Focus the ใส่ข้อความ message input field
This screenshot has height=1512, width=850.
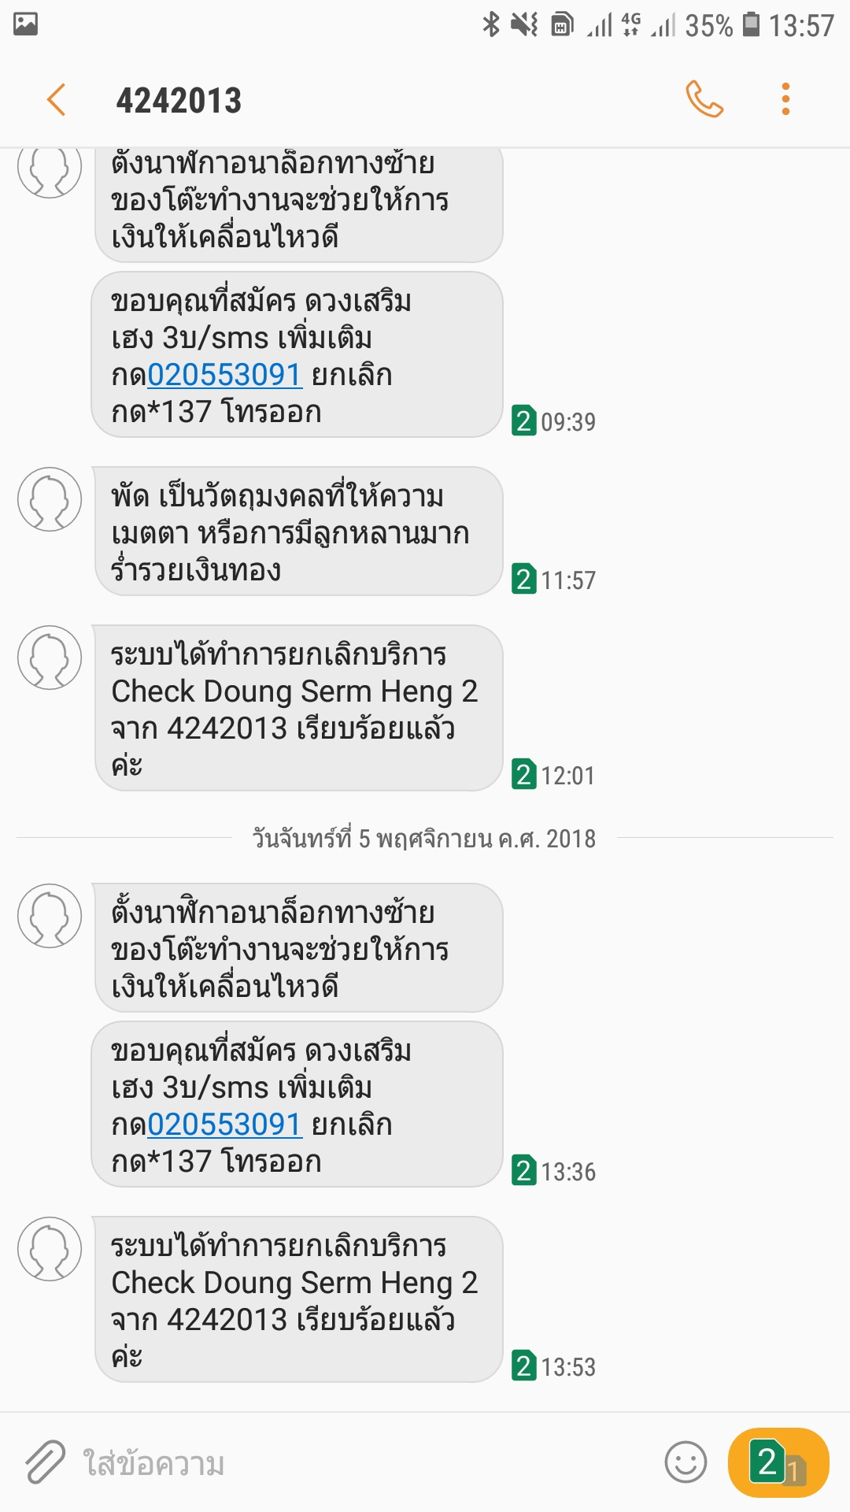click(362, 1463)
